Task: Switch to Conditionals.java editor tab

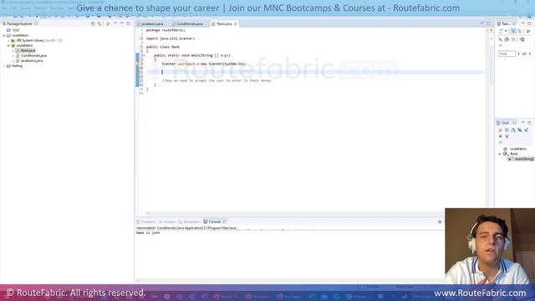Action: click(190, 24)
